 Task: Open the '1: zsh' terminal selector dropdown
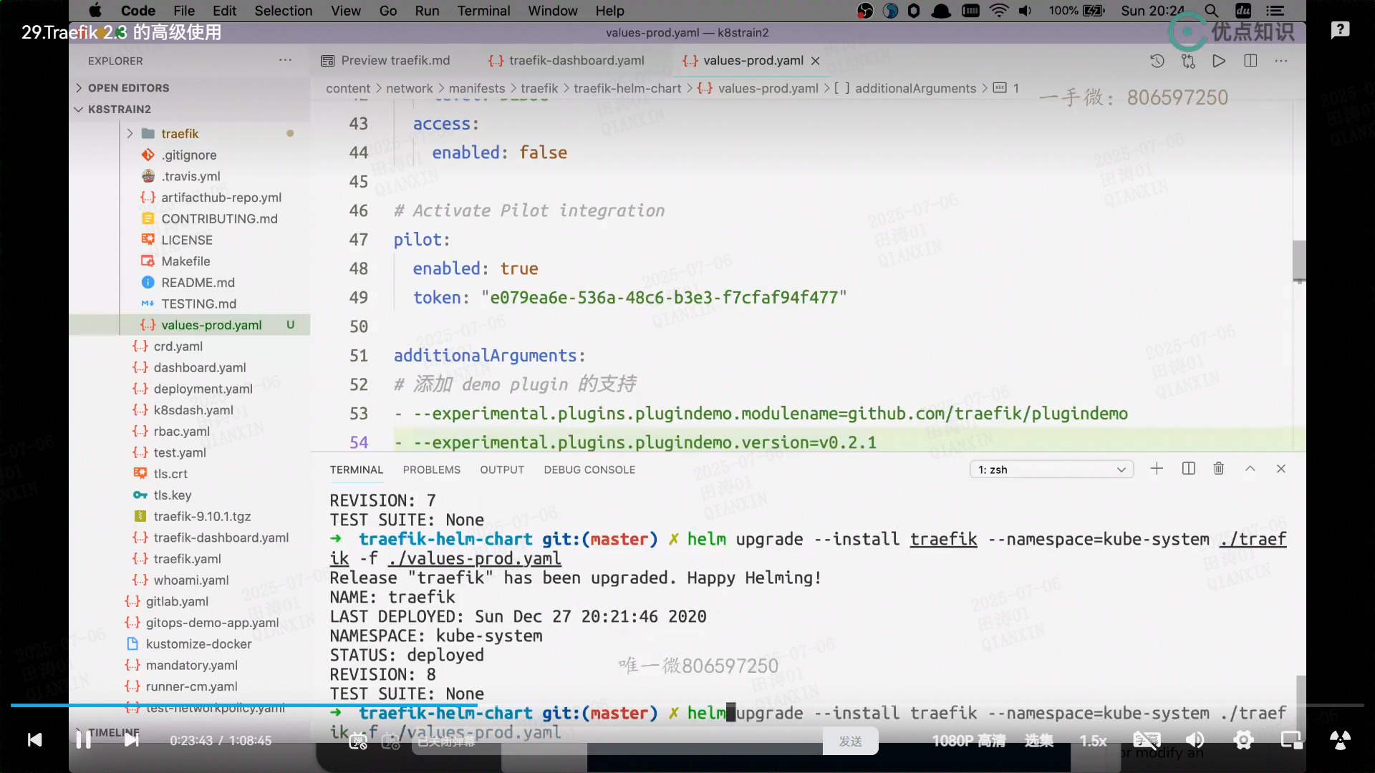pos(1051,470)
